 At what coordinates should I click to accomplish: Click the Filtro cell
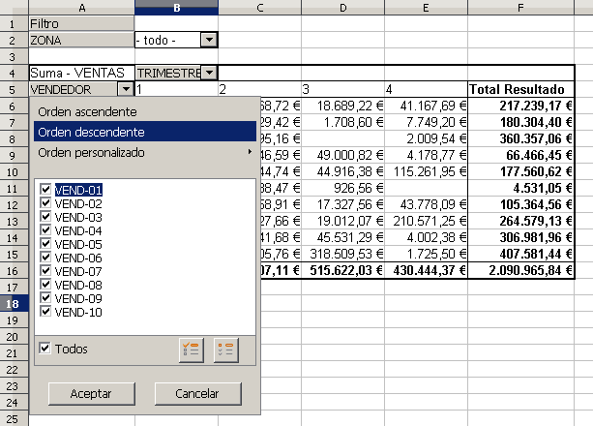[81, 23]
